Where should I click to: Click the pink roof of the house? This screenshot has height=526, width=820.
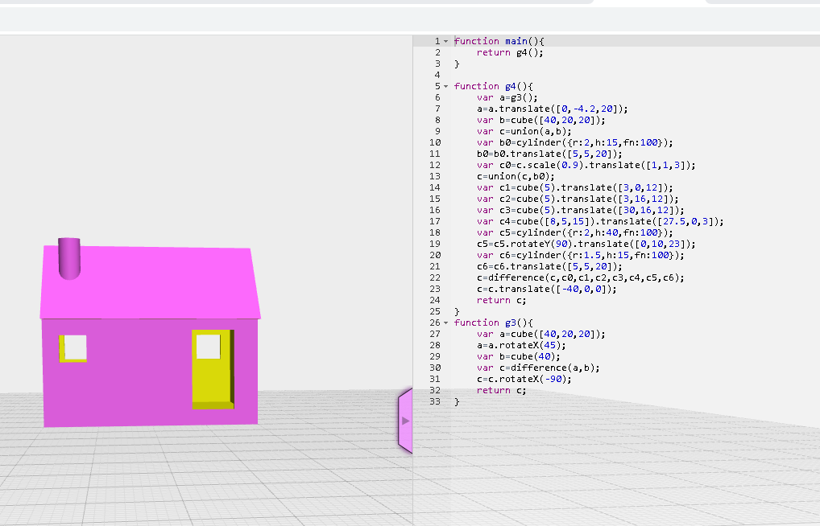pos(153,281)
